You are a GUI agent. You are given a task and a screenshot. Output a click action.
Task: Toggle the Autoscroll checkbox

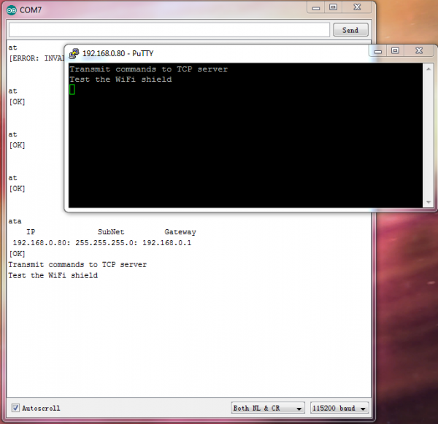click(x=15, y=408)
